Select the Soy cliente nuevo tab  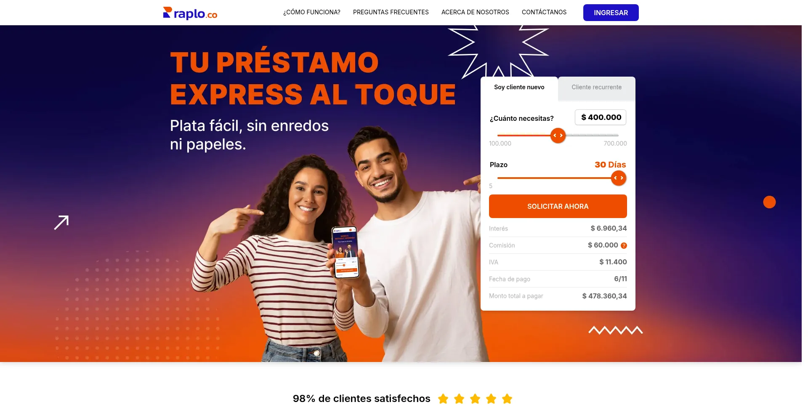click(x=519, y=87)
